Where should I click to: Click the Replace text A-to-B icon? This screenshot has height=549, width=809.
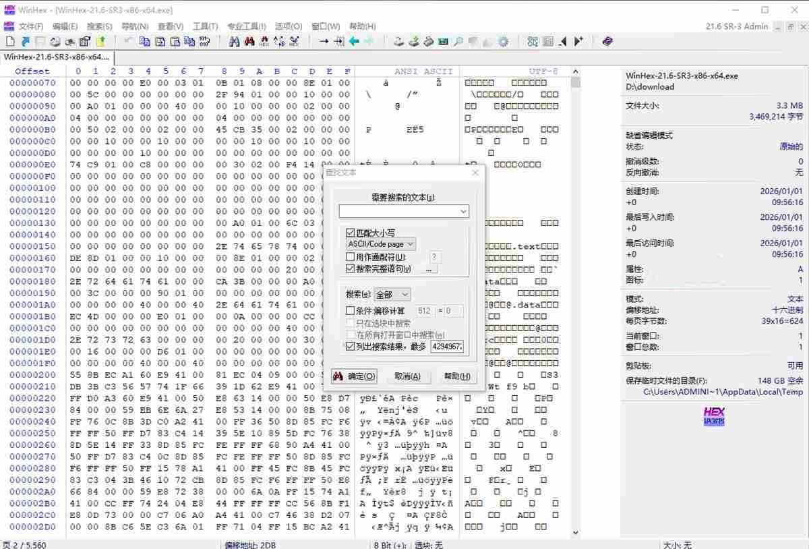[279, 41]
